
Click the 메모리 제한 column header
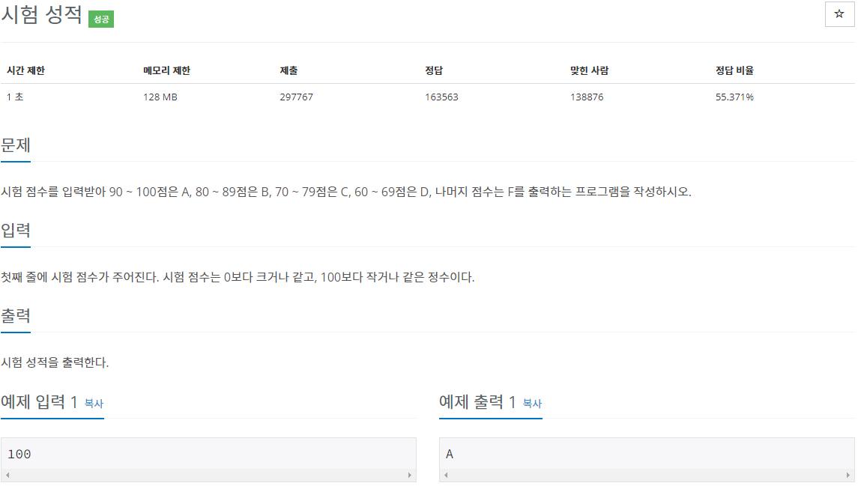click(167, 70)
